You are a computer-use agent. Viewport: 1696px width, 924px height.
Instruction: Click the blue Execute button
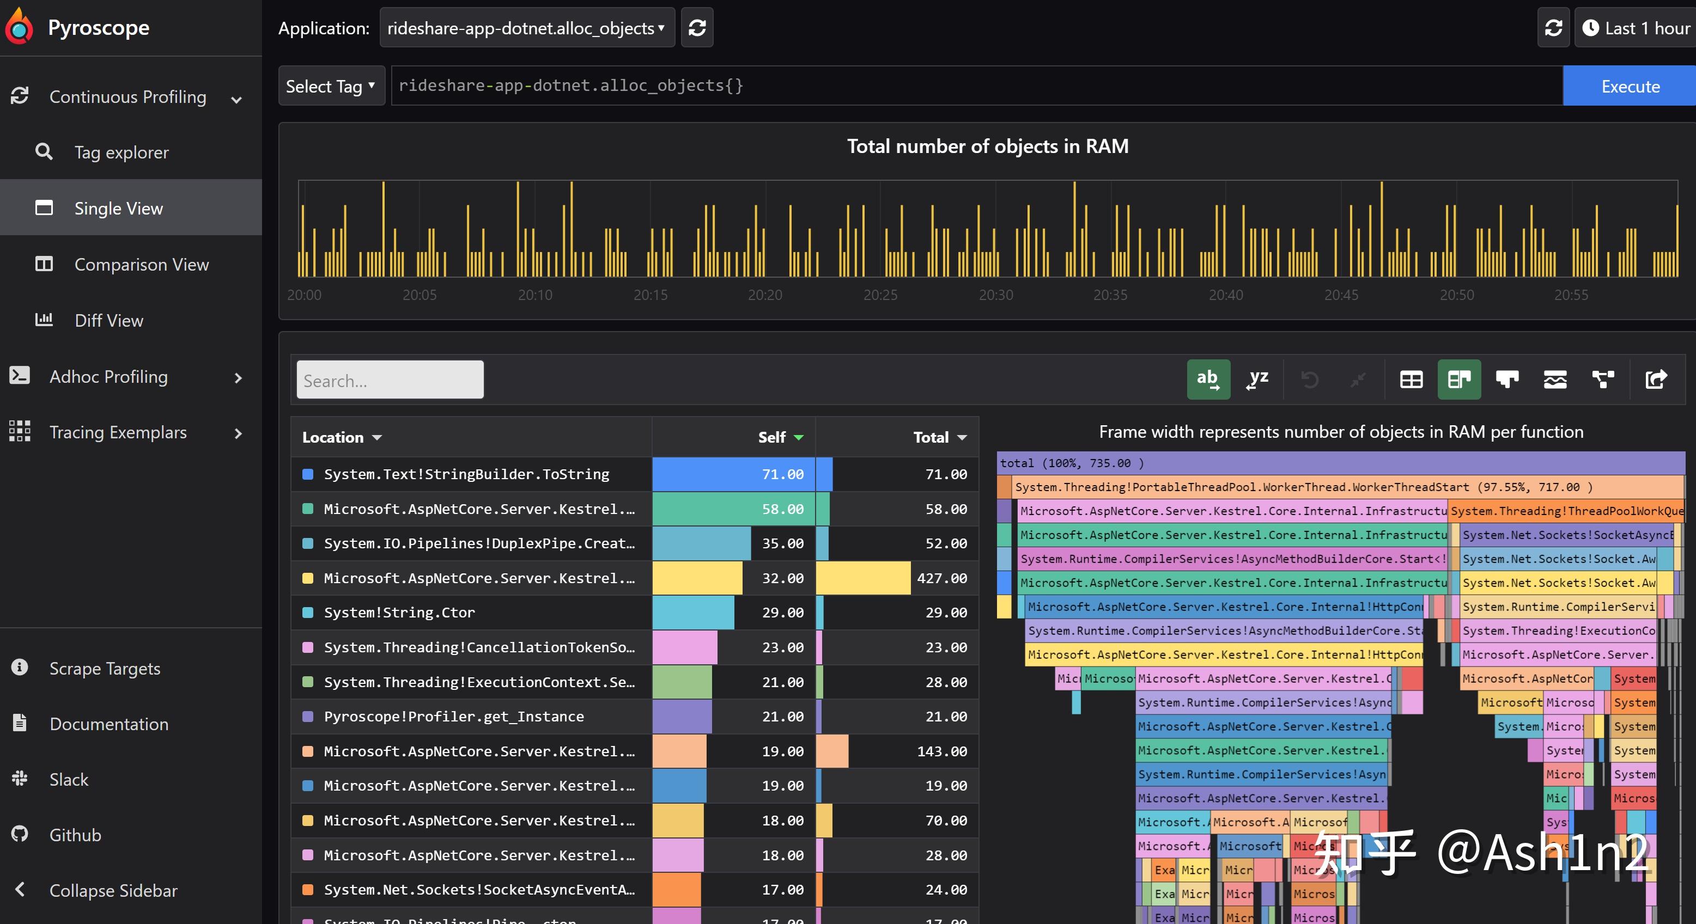pos(1630,86)
